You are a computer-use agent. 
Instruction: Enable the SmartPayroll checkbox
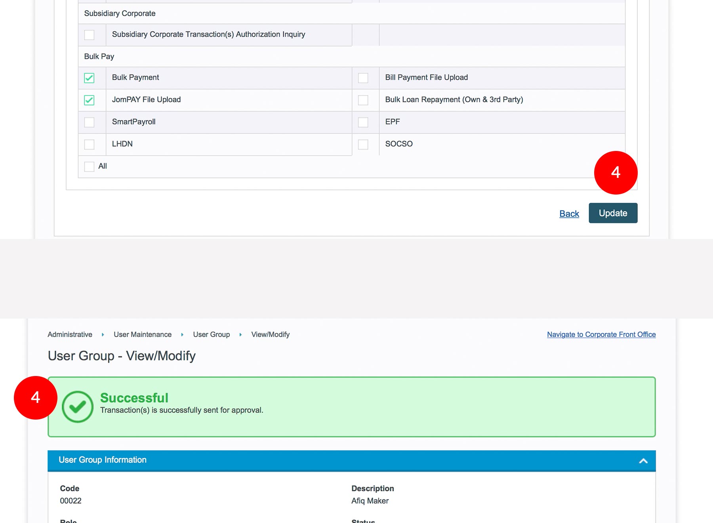tap(89, 122)
